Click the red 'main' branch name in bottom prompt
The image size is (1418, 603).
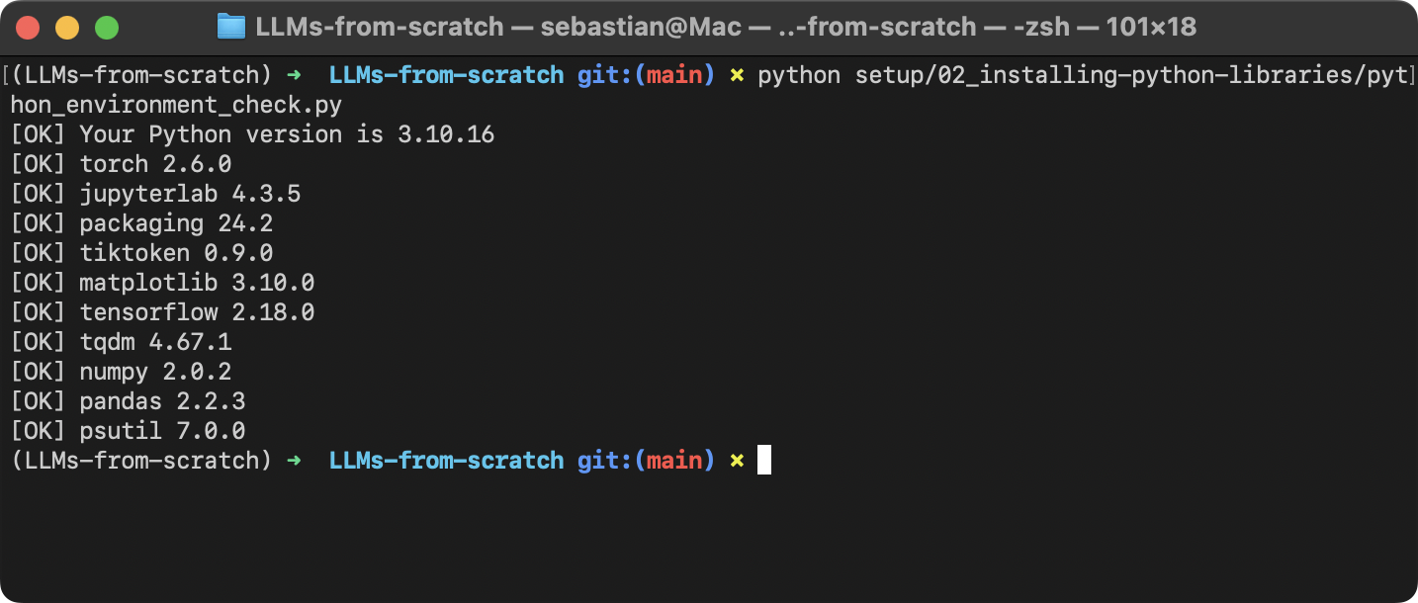pyautogui.click(x=674, y=461)
